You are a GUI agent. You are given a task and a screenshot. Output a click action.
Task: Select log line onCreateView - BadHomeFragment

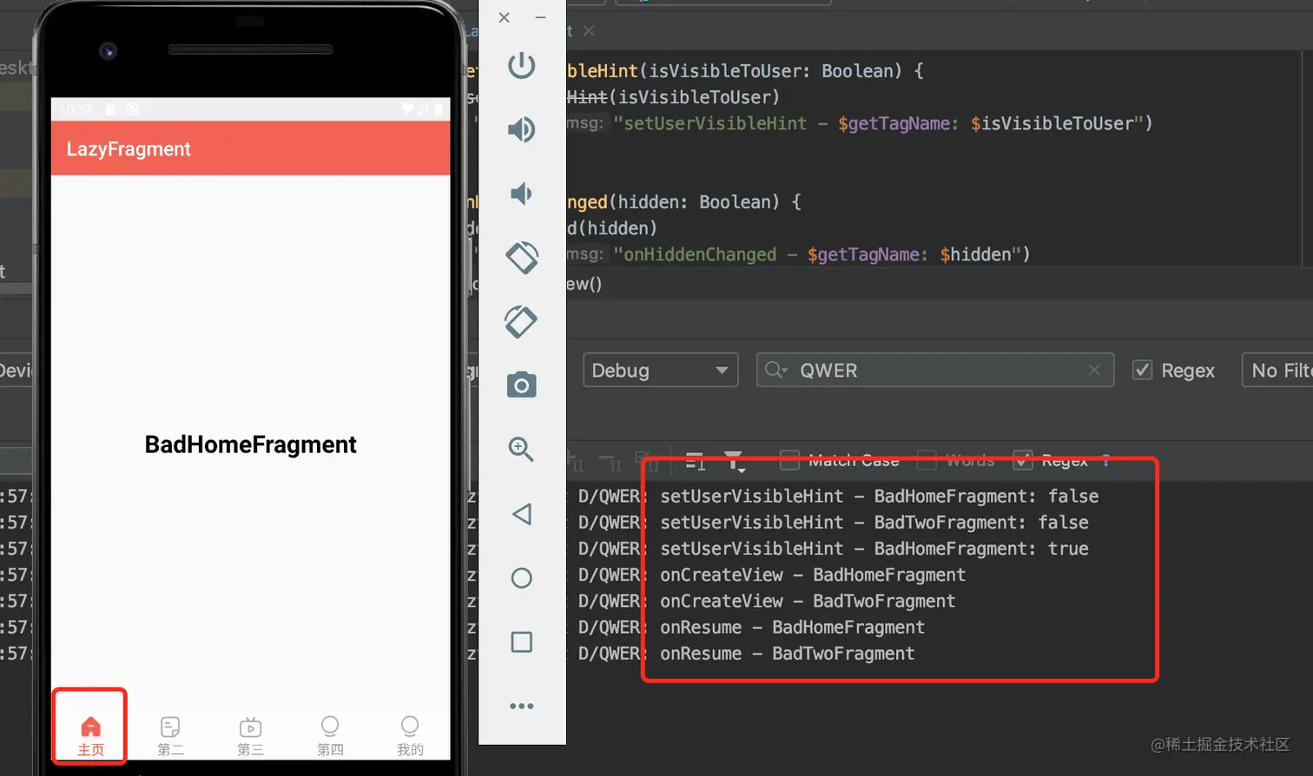tap(813, 575)
